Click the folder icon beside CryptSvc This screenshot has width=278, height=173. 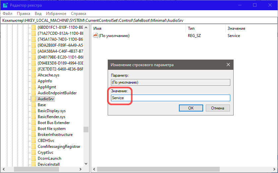click(x=33, y=152)
